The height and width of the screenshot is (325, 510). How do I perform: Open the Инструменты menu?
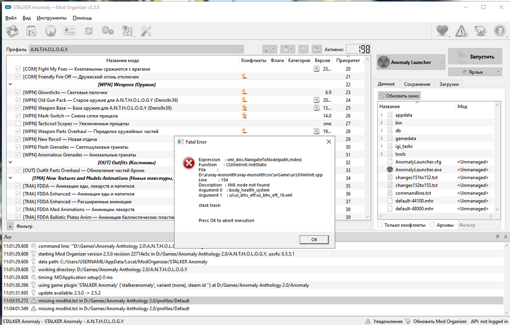click(x=52, y=18)
